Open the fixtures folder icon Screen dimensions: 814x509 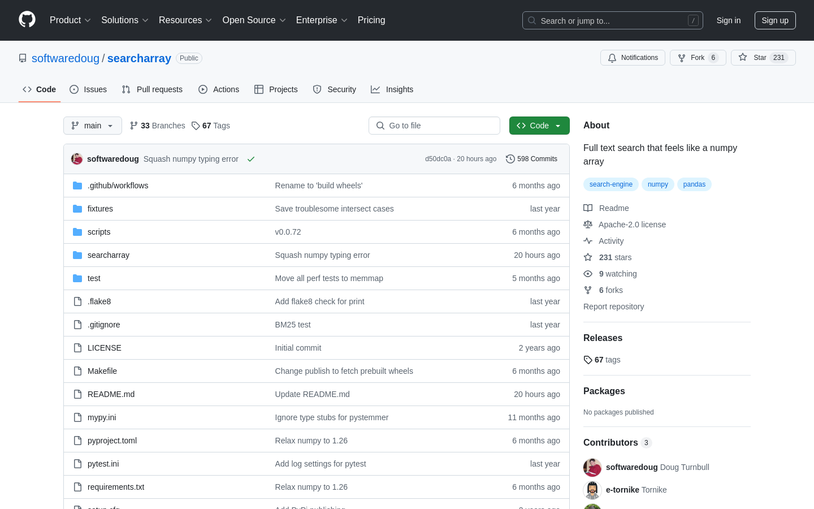(x=77, y=209)
